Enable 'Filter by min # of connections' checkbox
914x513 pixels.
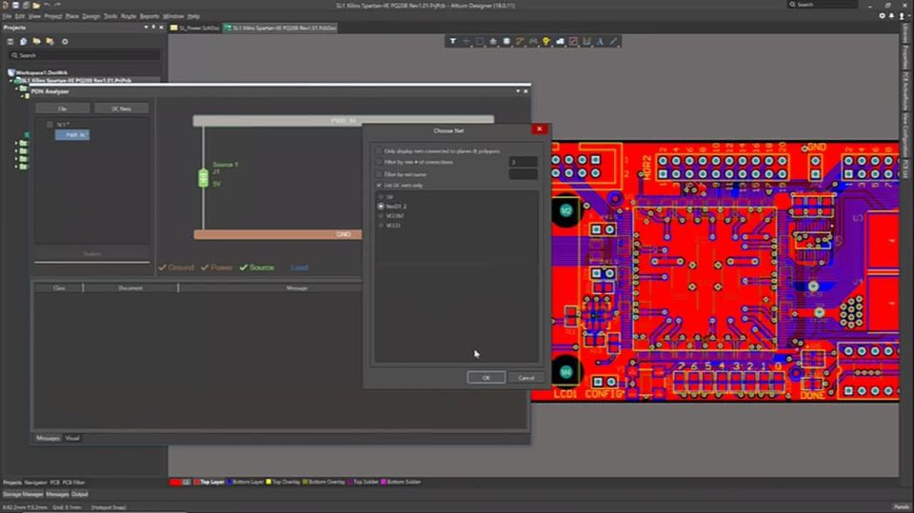[x=380, y=162]
